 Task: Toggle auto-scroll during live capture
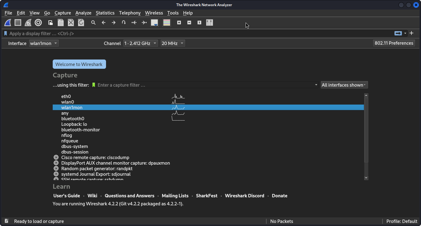[154, 23]
